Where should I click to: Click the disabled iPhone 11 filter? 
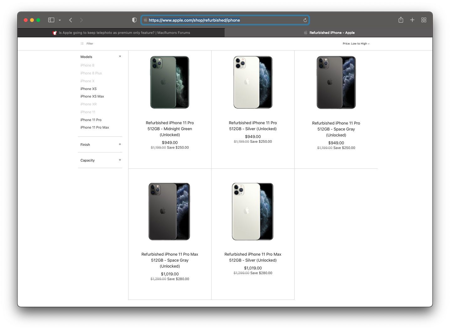tap(88, 112)
